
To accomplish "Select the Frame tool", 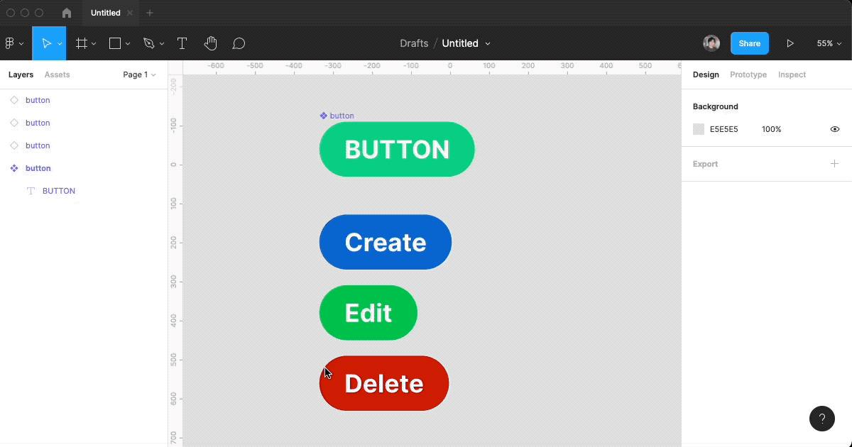I will 82,43.
